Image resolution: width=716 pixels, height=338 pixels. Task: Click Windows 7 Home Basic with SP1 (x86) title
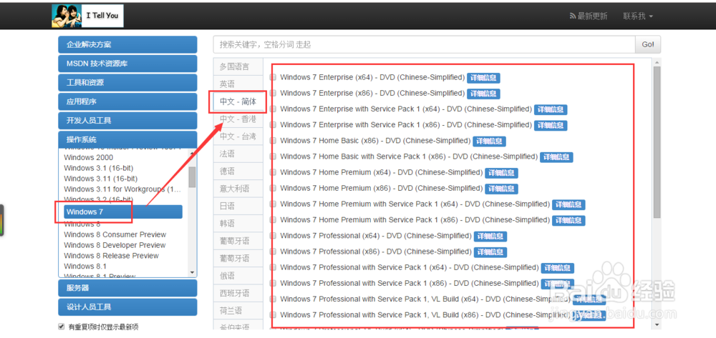click(409, 156)
